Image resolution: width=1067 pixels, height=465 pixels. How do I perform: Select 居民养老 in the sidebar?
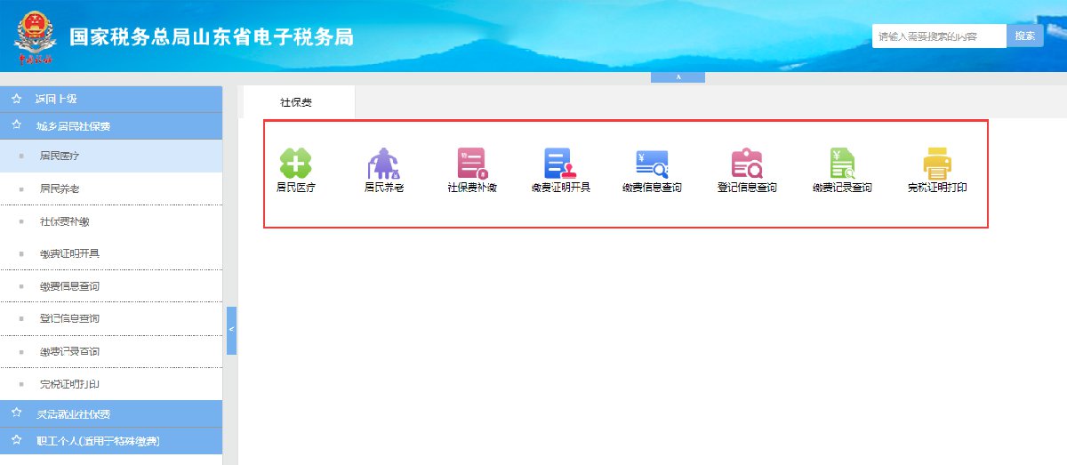tap(111, 188)
